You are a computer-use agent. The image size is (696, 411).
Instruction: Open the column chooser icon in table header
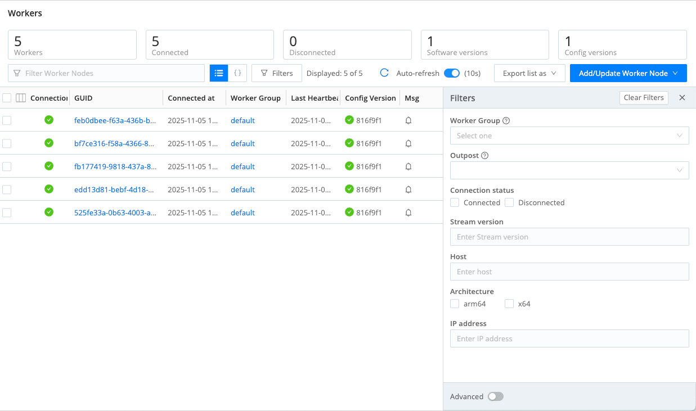coord(21,98)
